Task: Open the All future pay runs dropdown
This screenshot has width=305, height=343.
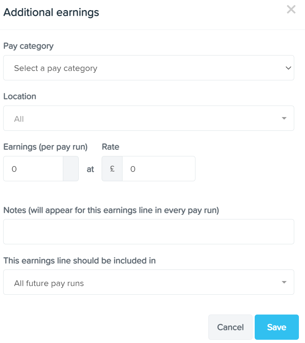Action: pyautogui.click(x=149, y=282)
